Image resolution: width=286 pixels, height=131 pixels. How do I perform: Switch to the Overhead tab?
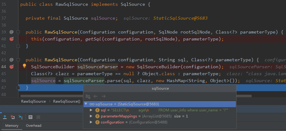tap(33, 126)
